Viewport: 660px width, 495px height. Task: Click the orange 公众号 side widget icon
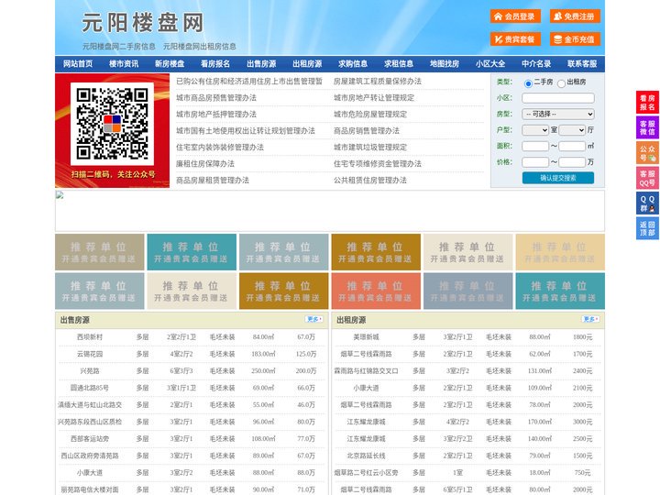647,153
